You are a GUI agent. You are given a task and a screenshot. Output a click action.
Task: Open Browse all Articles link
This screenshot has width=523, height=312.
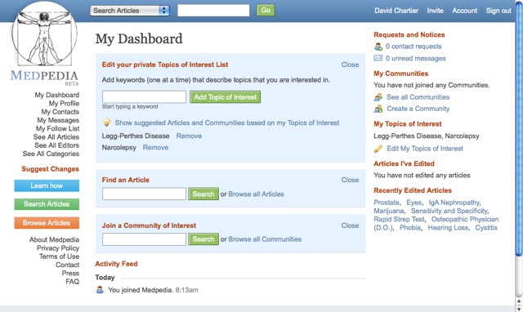tap(256, 194)
